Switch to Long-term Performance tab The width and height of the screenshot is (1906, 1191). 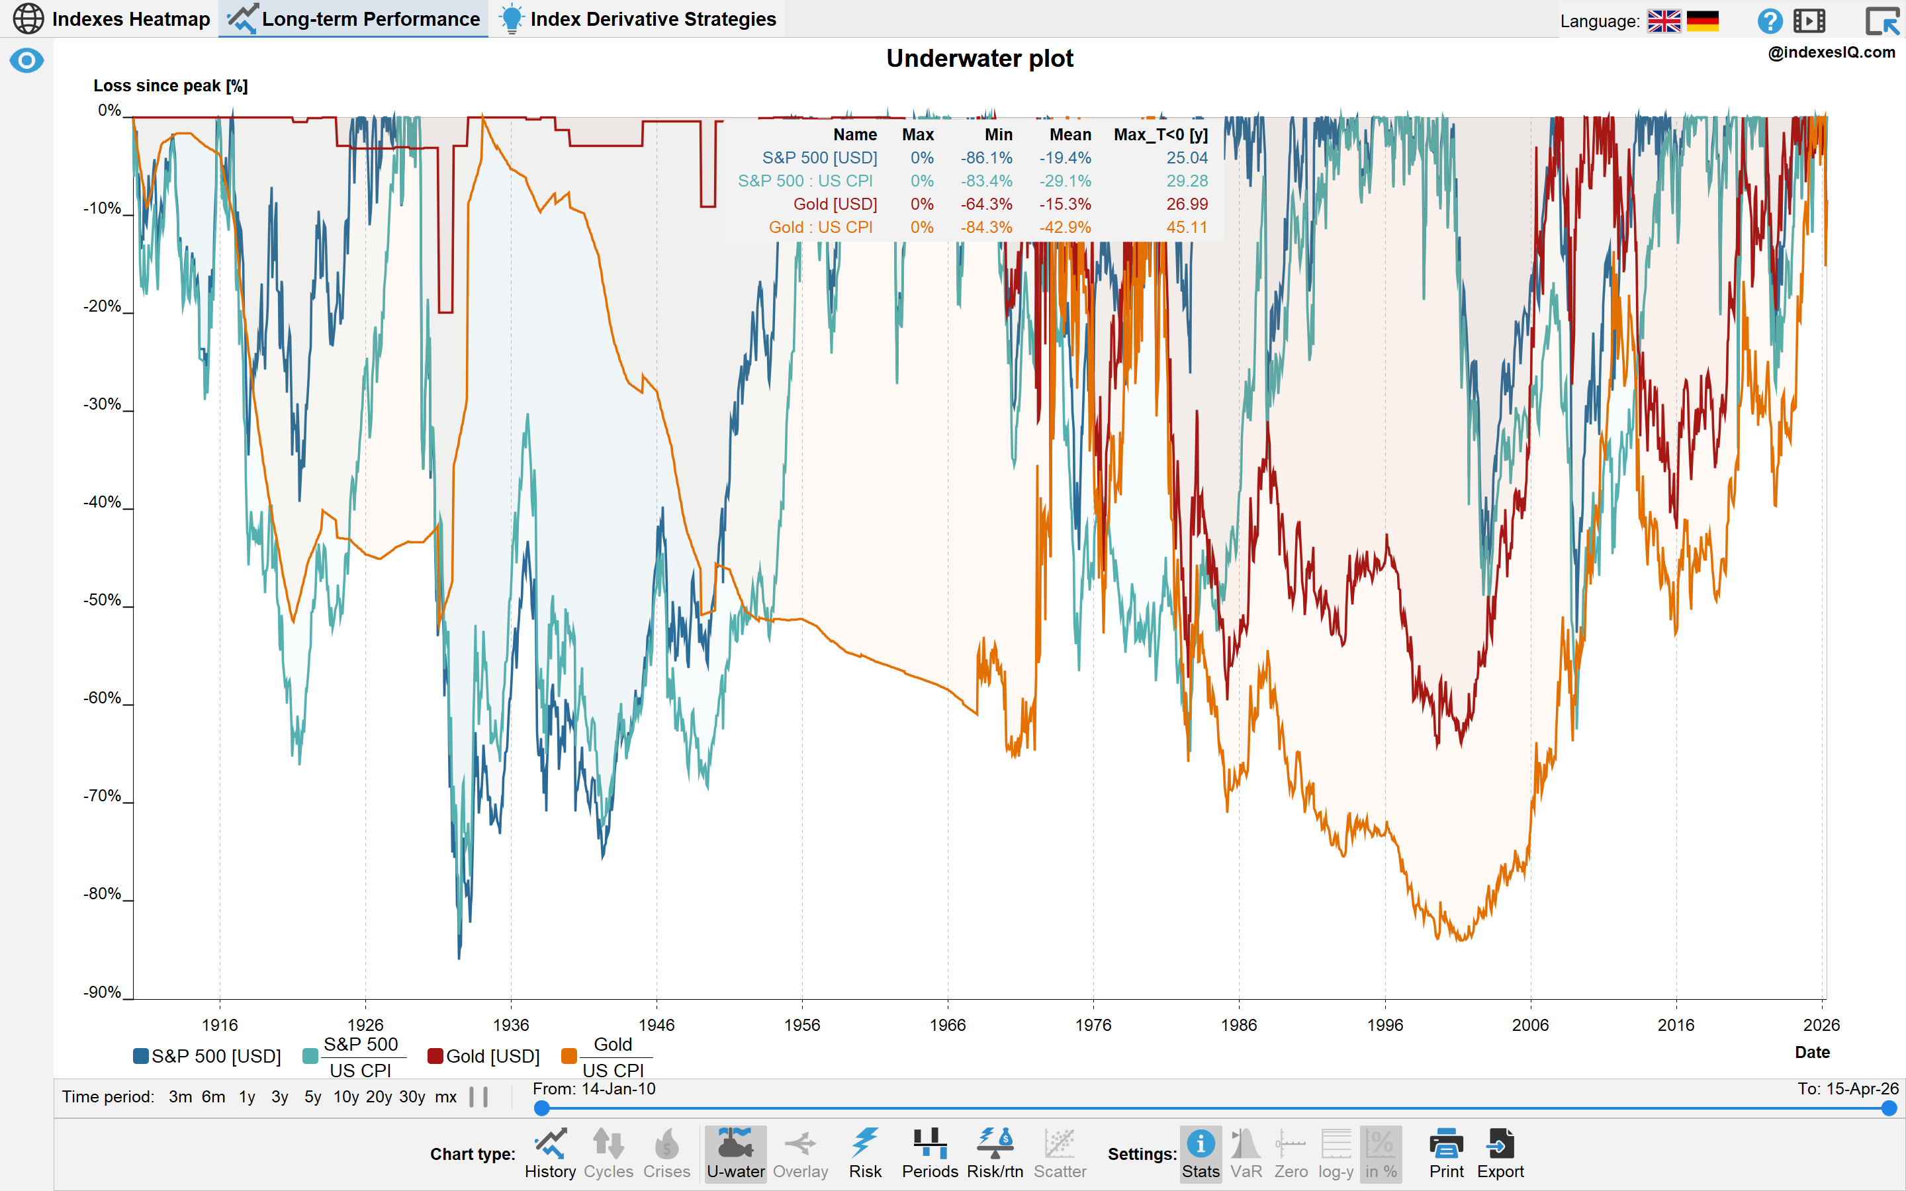click(x=353, y=19)
